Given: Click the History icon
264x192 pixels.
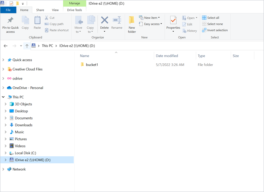Looking at the screenshot, I should point(184,31).
